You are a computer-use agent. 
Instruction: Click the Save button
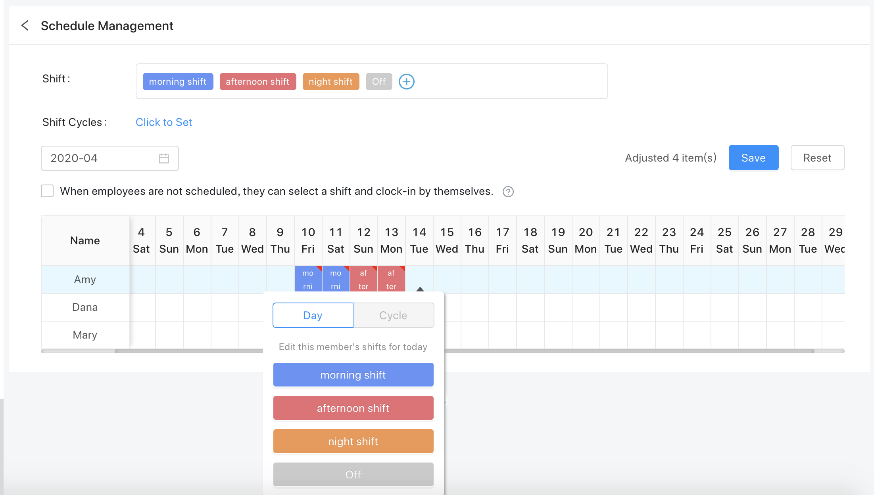[x=753, y=158]
